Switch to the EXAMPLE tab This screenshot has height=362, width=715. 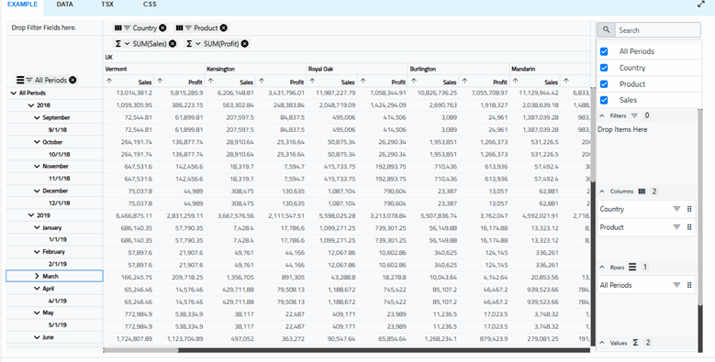click(22, 5)
